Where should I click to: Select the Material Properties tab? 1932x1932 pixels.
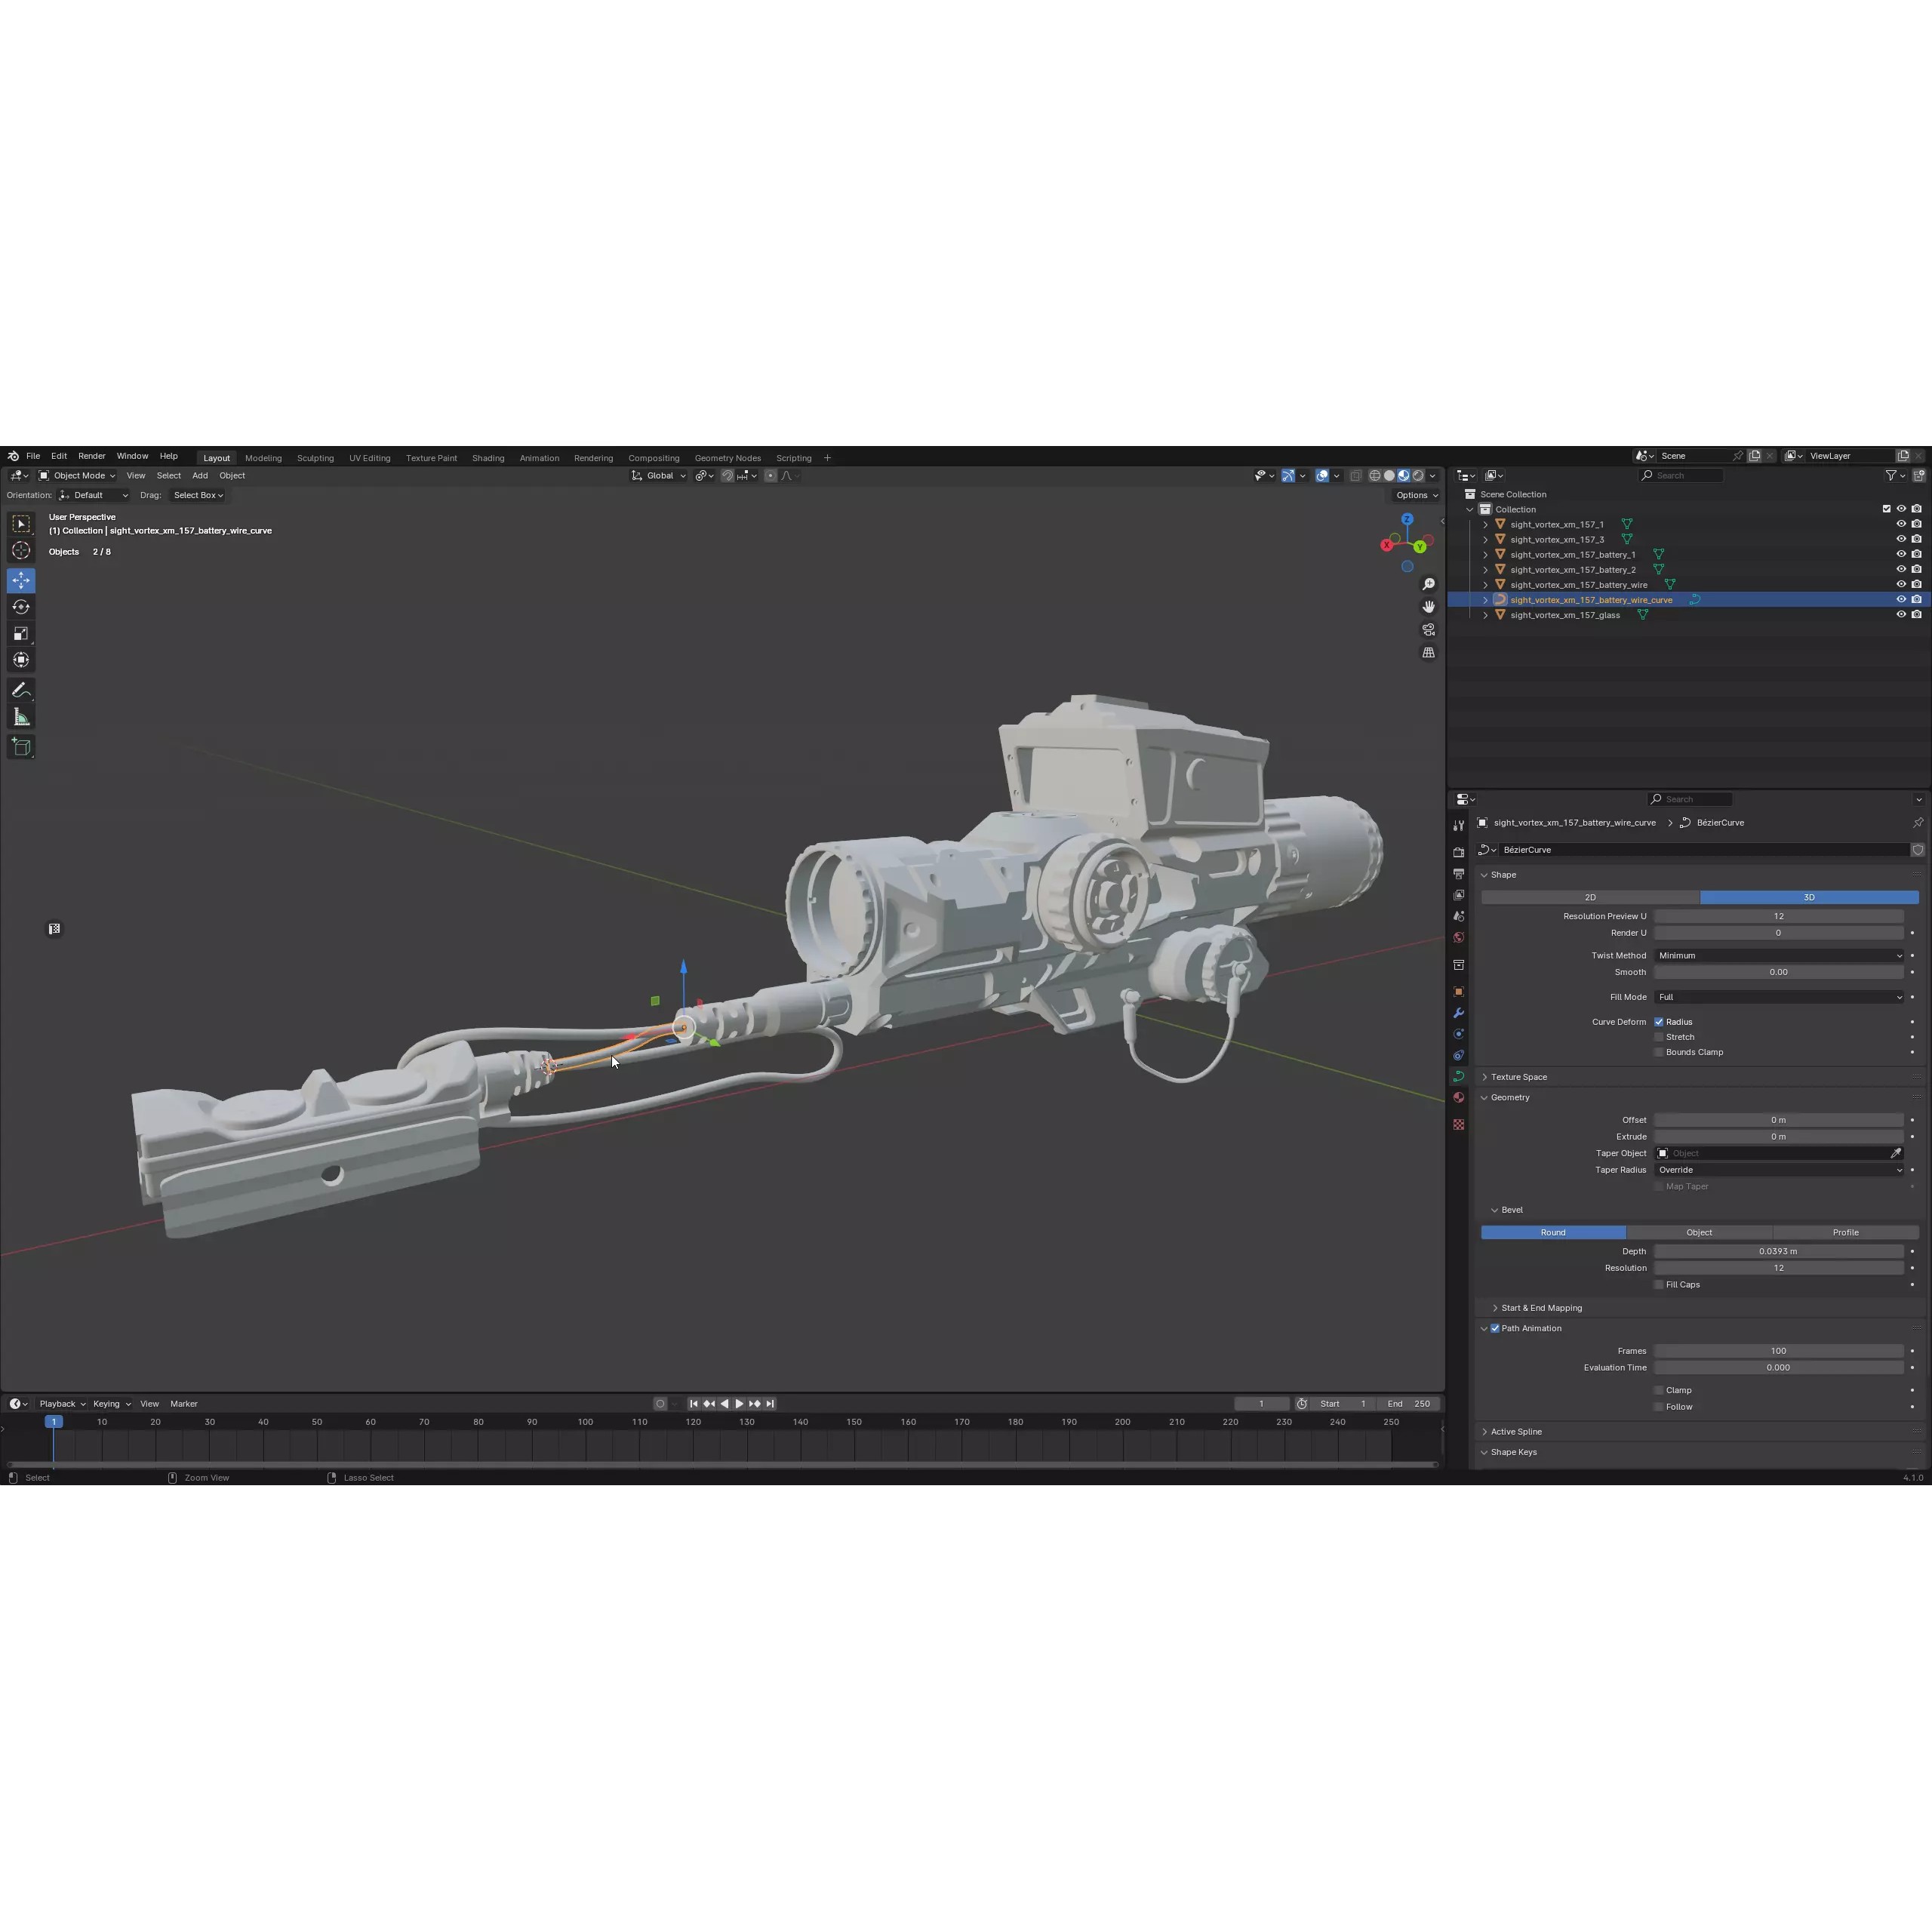point(1458,1098)
